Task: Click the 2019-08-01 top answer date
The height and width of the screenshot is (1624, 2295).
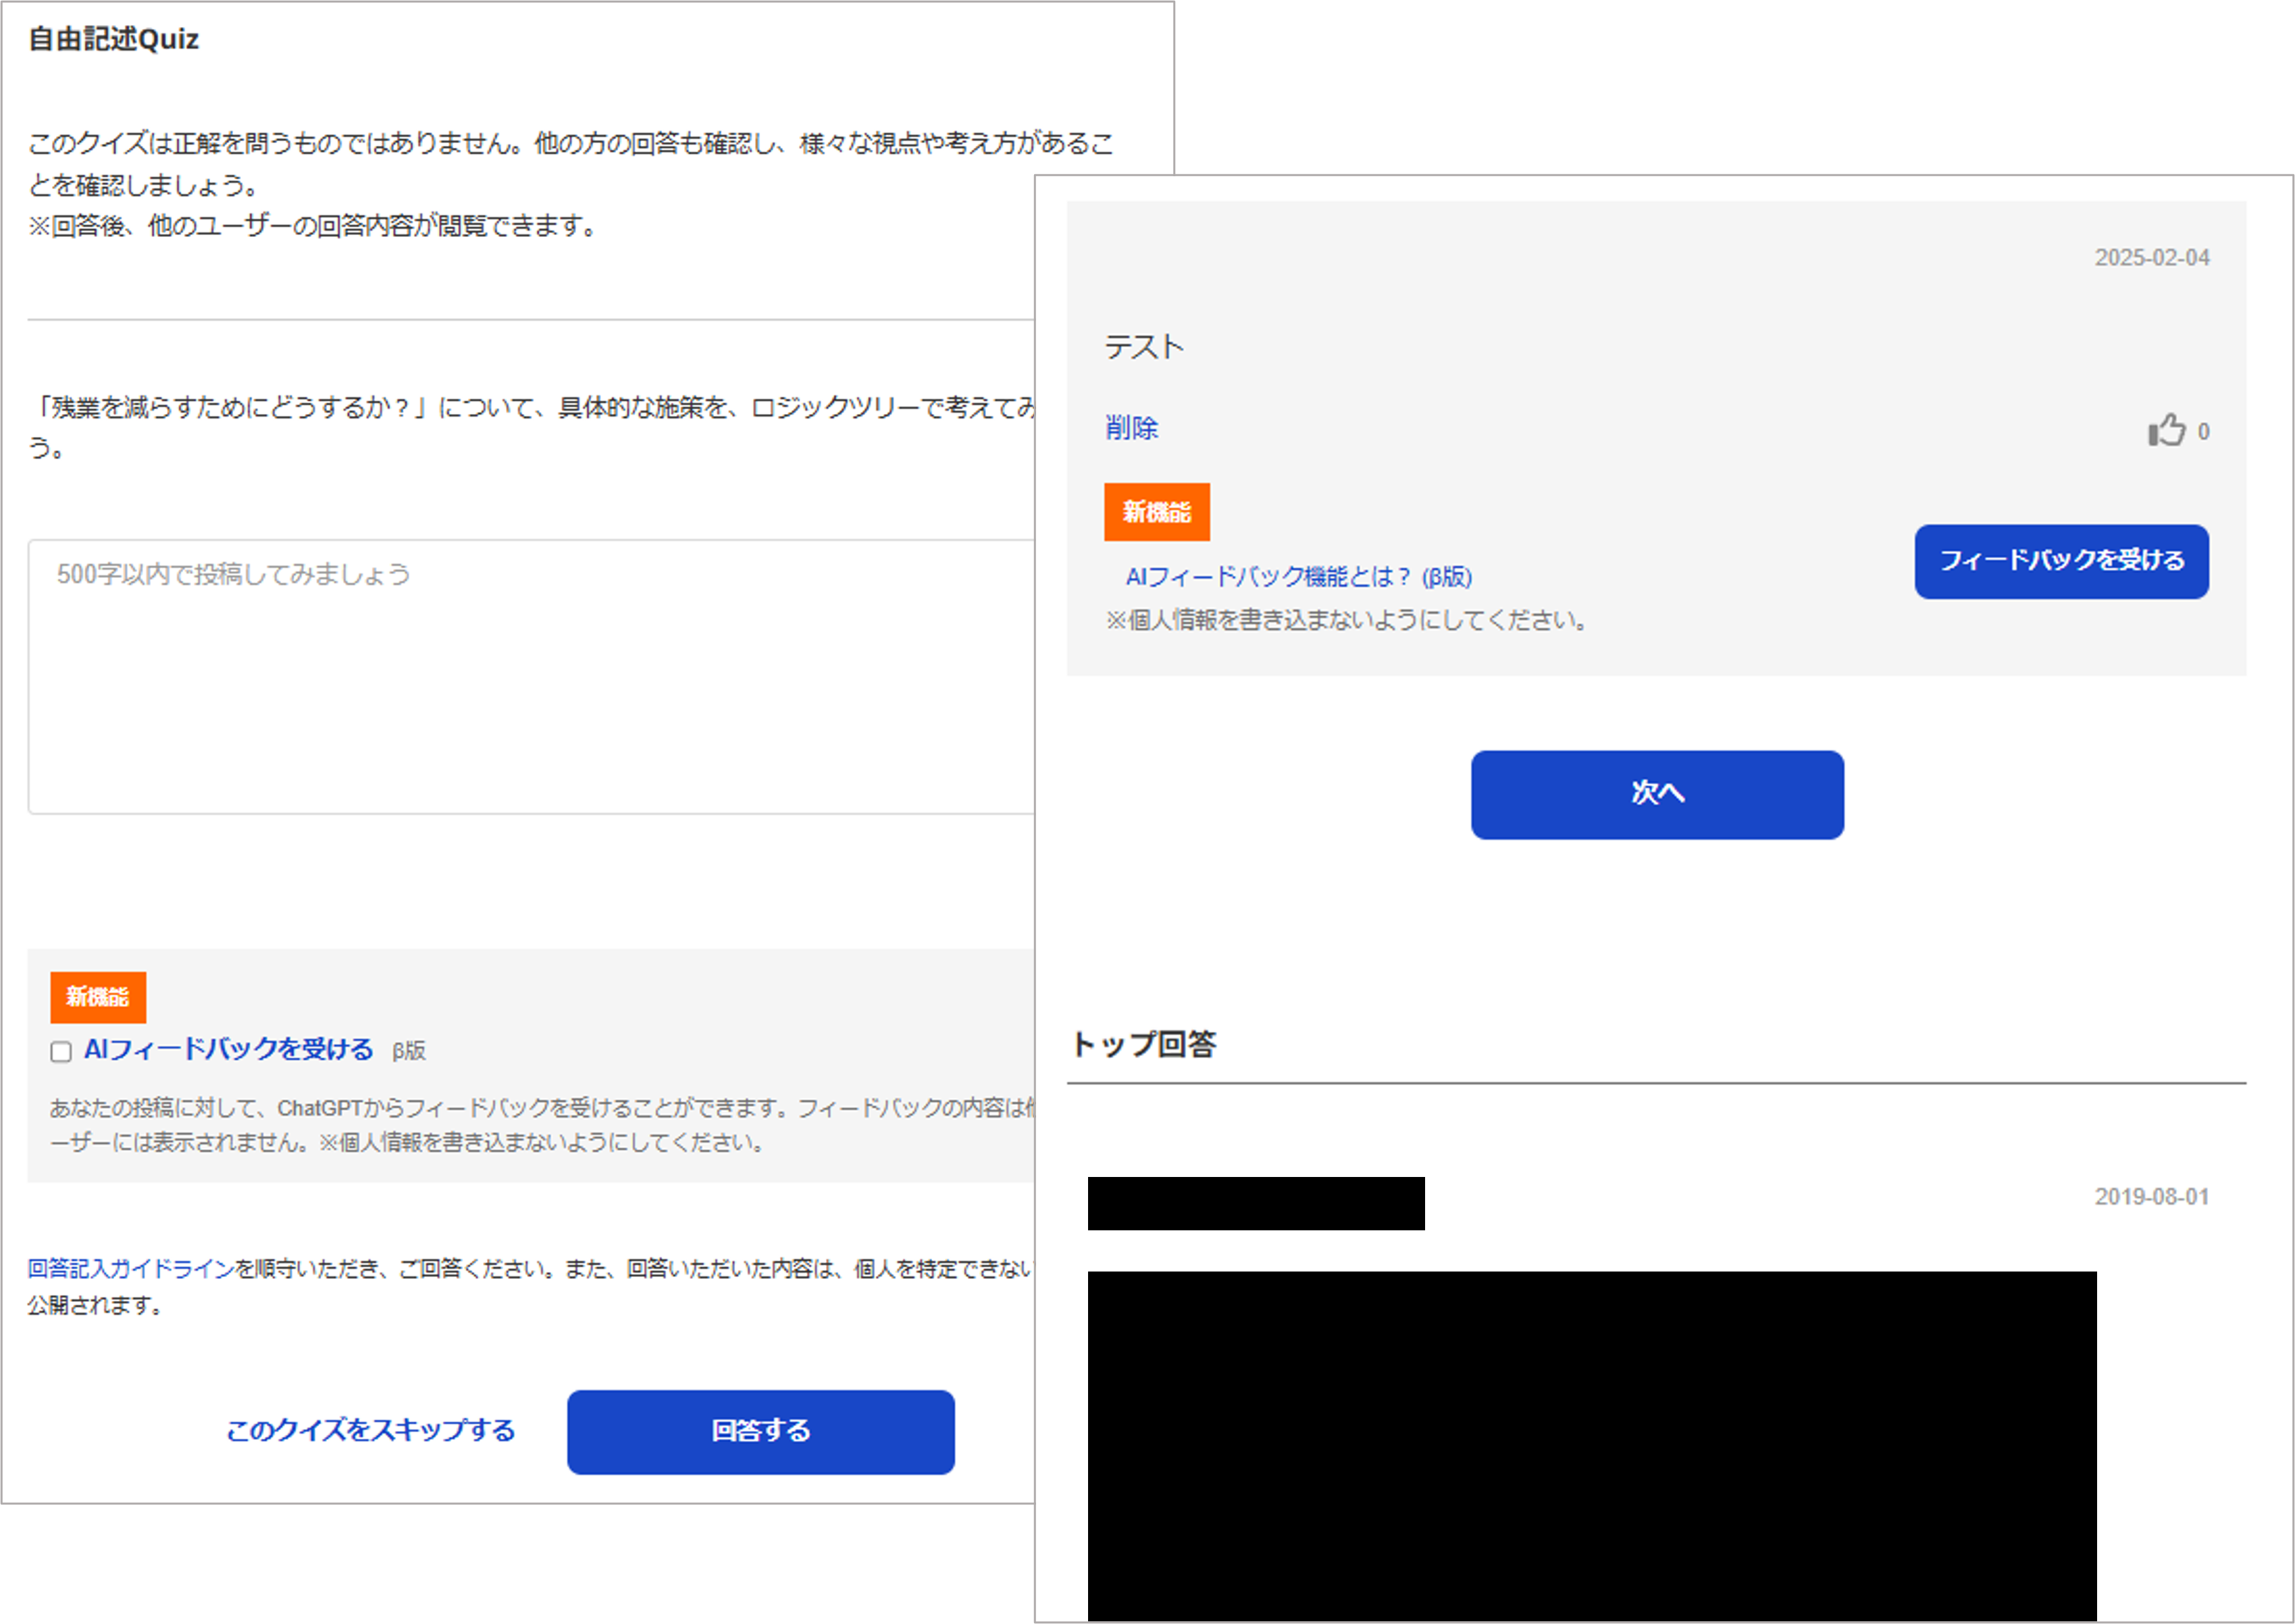Action: click(x=2151, y=1197)
